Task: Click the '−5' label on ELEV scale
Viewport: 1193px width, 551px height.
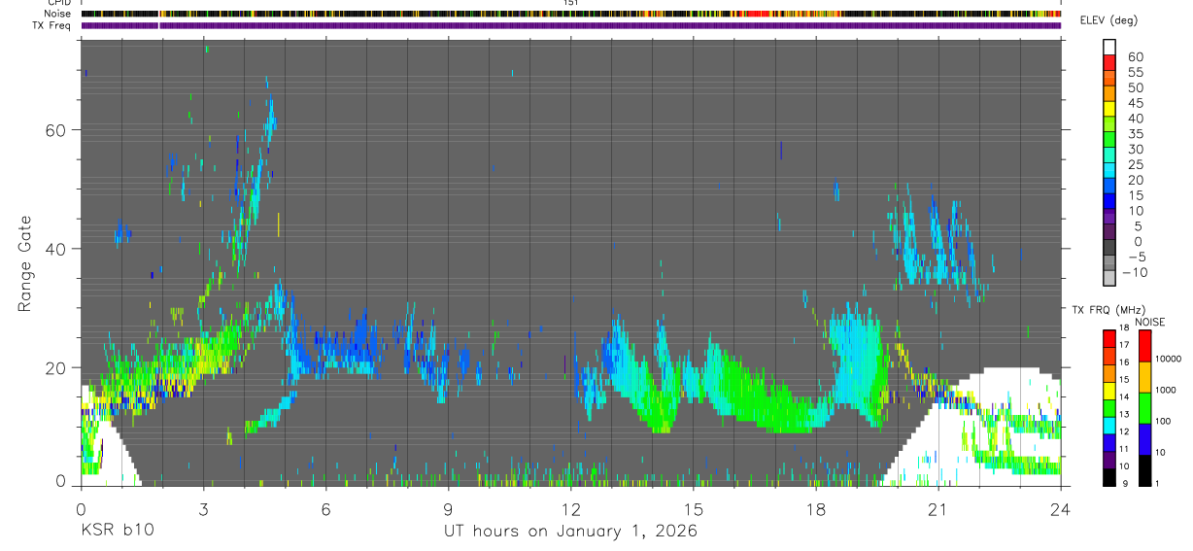Action: [x=1135, y=258]
